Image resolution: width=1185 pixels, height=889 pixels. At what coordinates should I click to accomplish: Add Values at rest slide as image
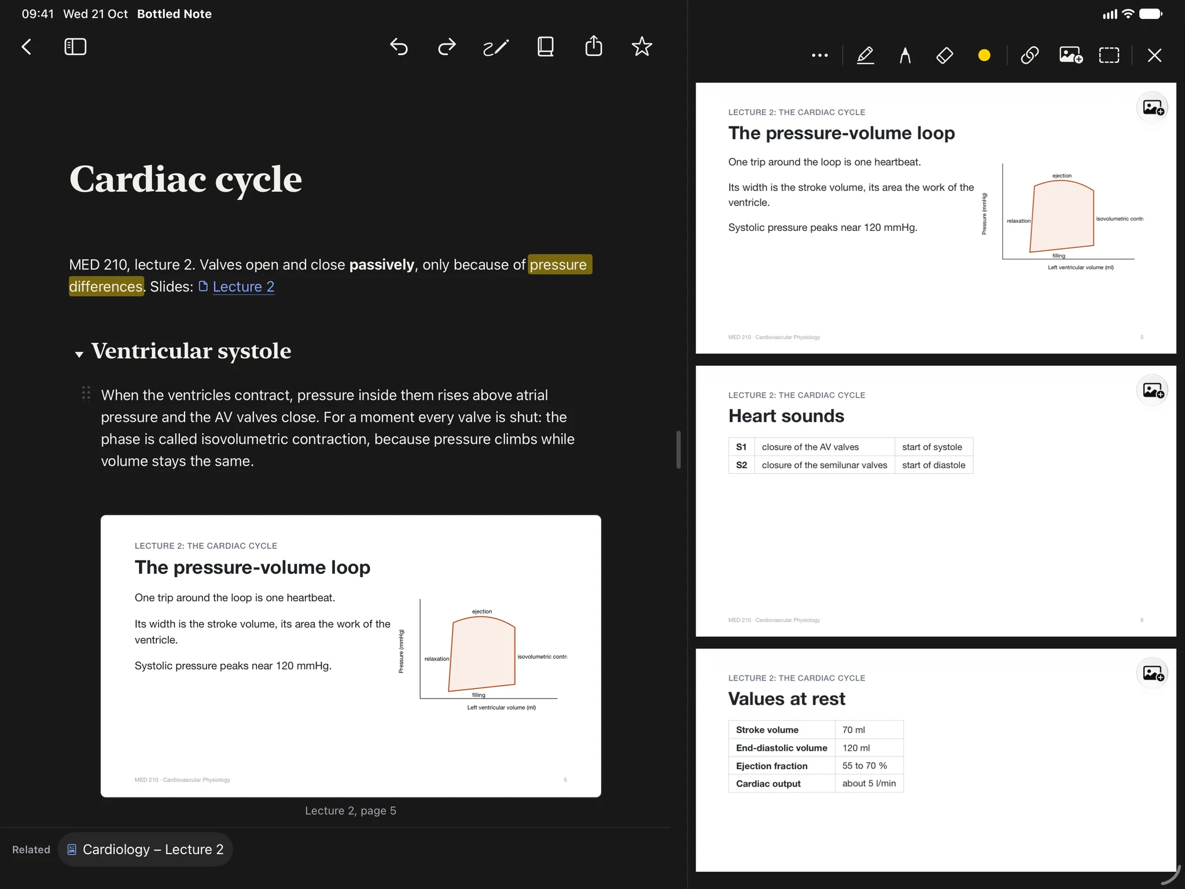tap(1152, 674)
